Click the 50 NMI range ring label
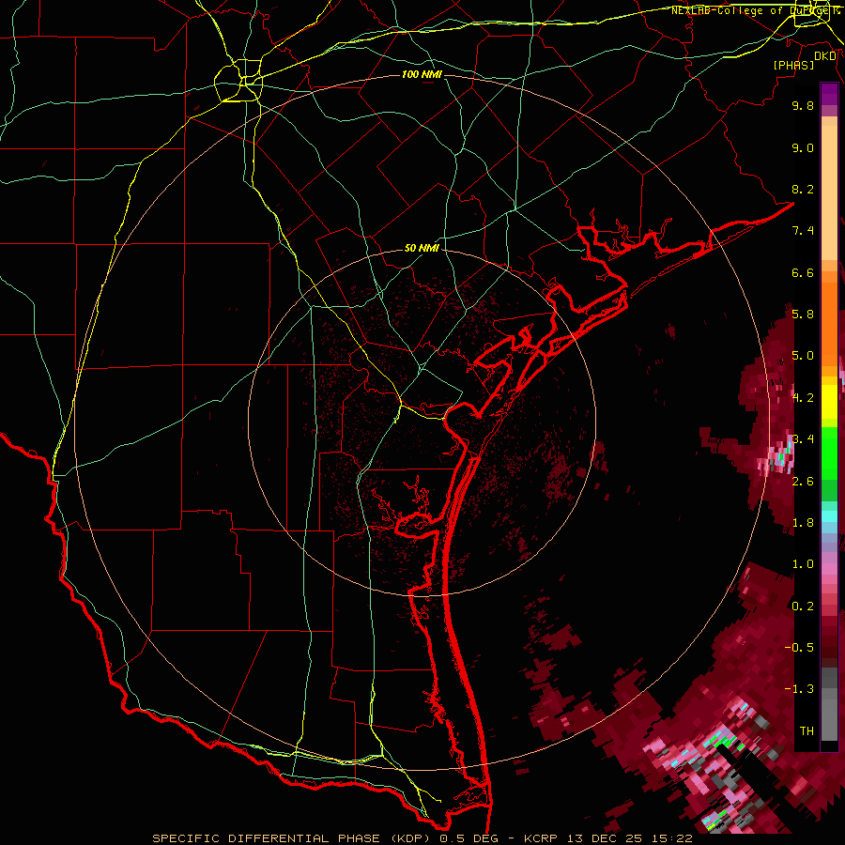 coord(422,248)
